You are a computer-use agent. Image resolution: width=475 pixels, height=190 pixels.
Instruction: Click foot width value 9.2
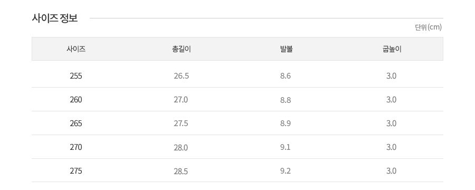point(286,171)
